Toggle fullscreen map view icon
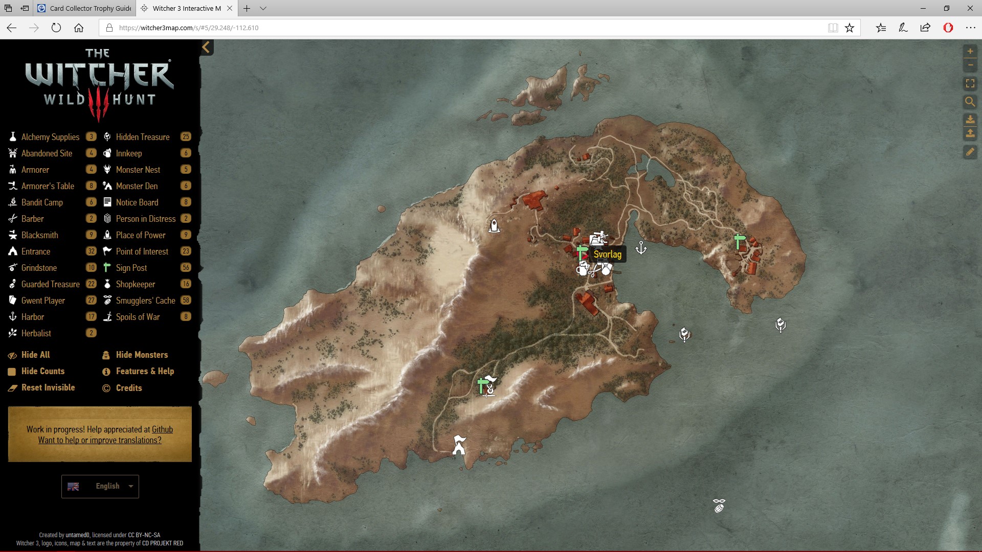 click(970, 83)
